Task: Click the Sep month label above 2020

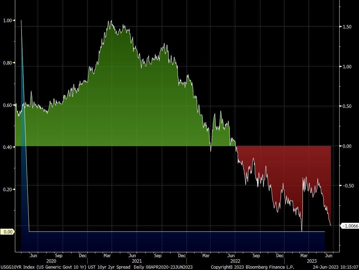Action: click(59, 255)
